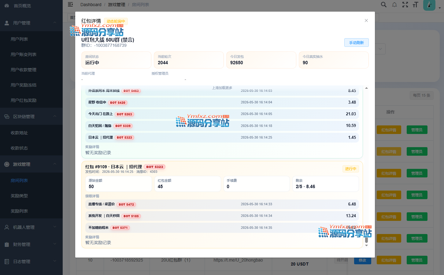The height and width of the screenshot is (275, 444).
Task: Click 修改 button in 20U红包群 row
Action: coord(363,260)
